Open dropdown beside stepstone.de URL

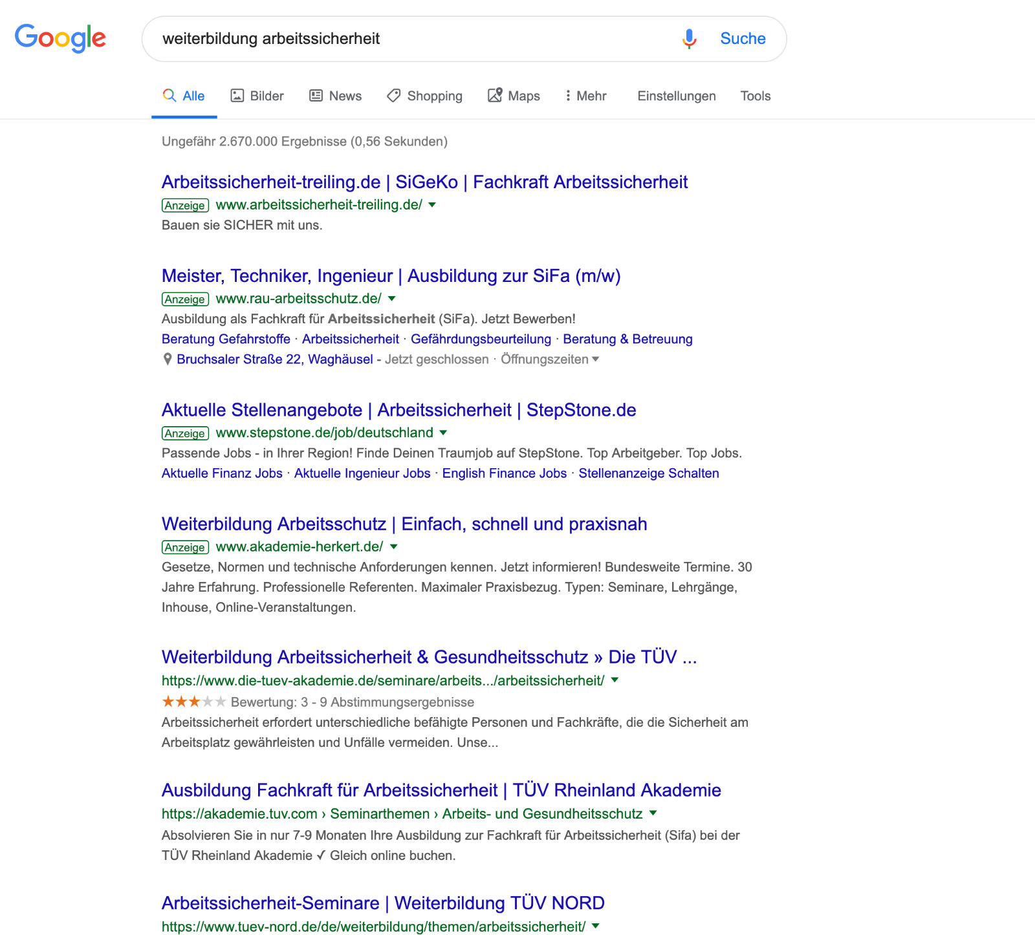(443, 433)
